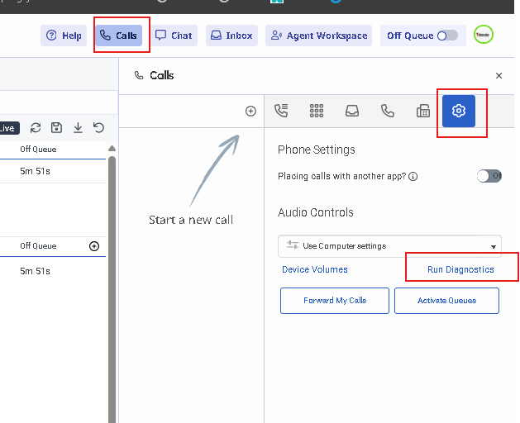Click the save disk icon
Image resolution: width=520 pixels, height=423 pixels.
56,127
